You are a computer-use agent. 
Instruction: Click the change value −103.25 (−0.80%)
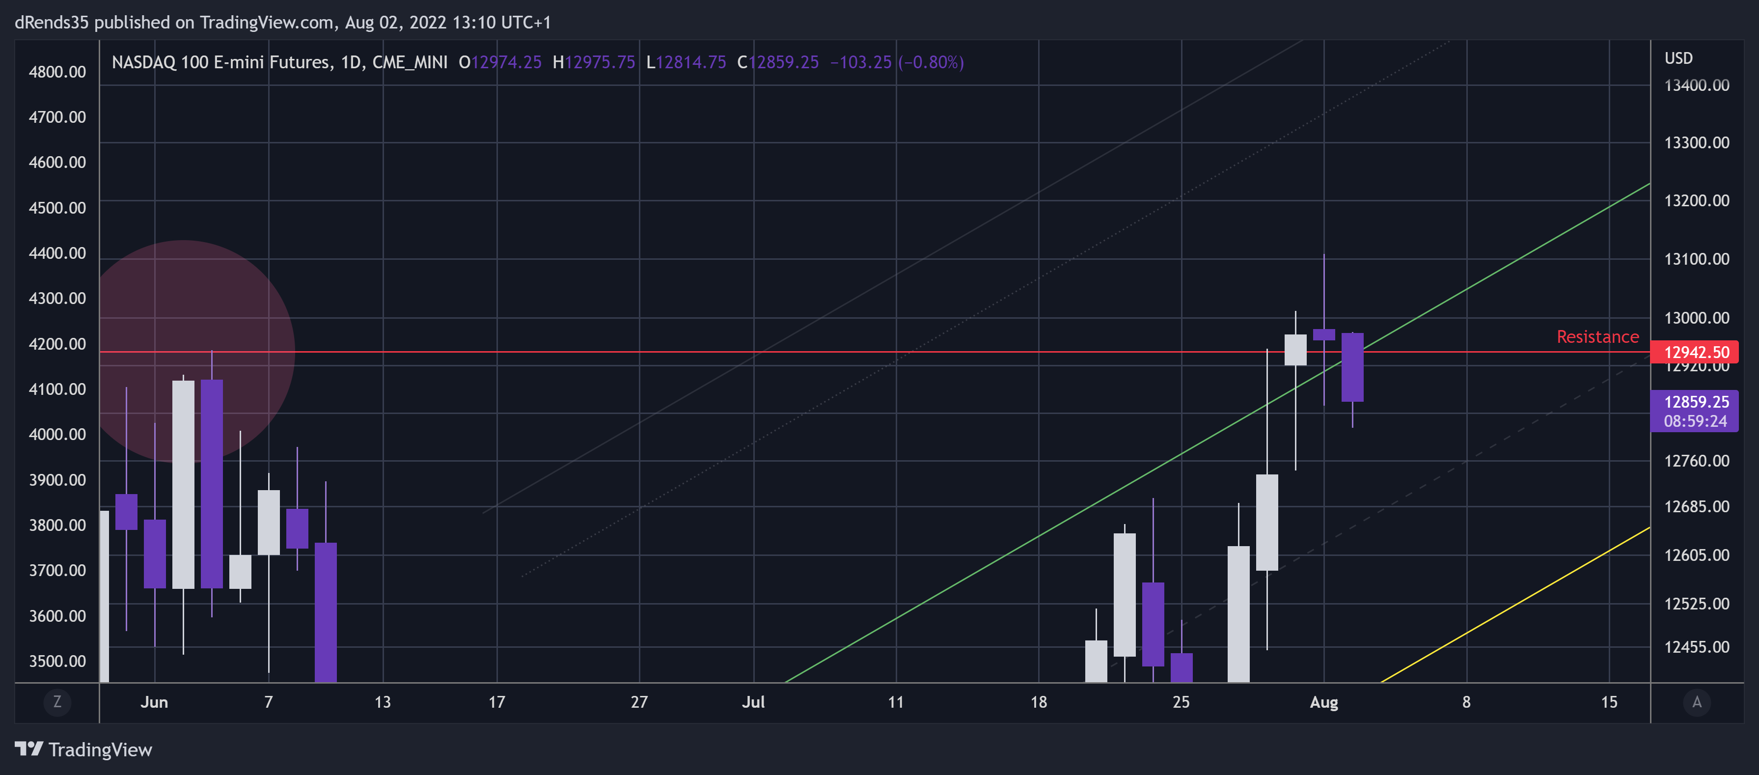pyautogui.click(x=897, y=62)
